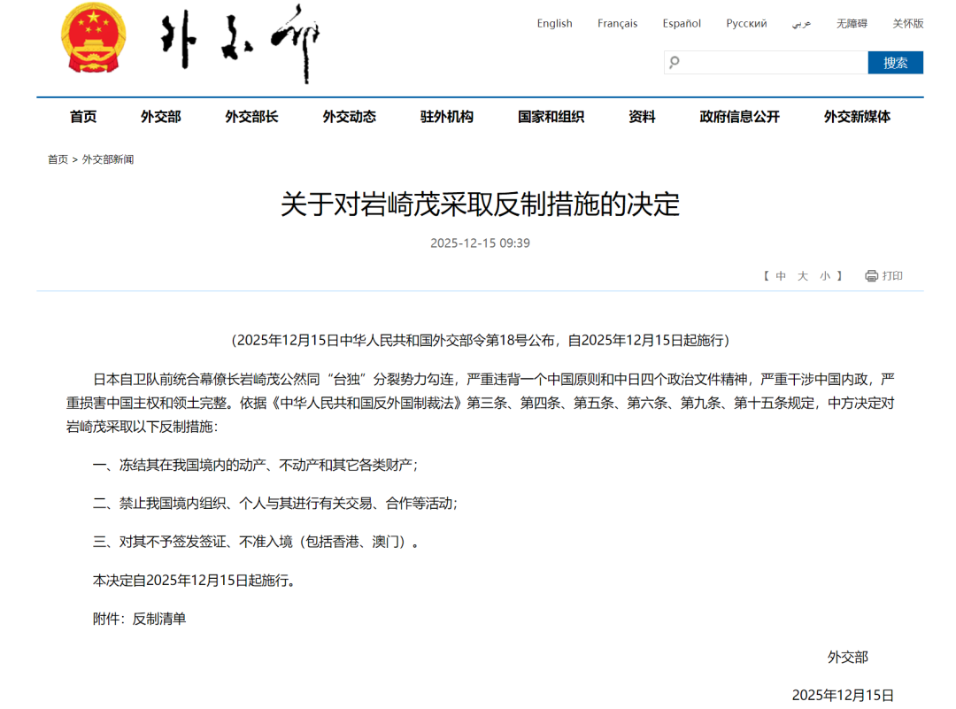Click the closing date 2025年12月15日

(843, 695)
